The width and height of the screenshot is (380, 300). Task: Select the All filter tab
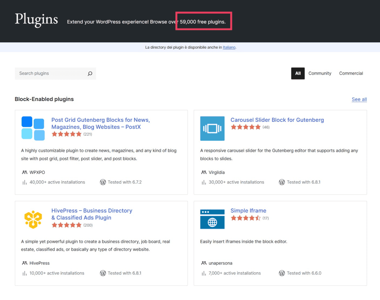pos(298,74)
